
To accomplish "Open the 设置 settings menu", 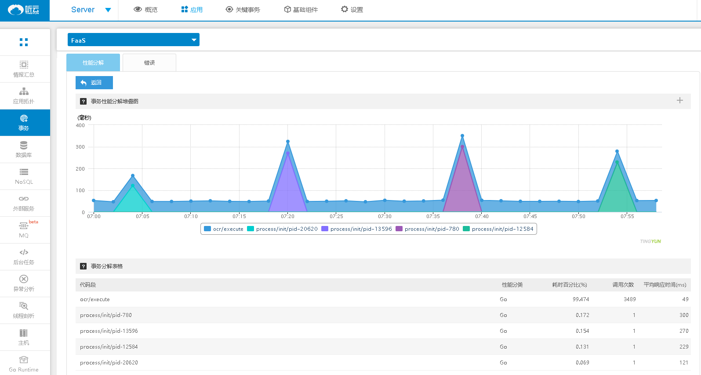I will (x=352, y=10).
